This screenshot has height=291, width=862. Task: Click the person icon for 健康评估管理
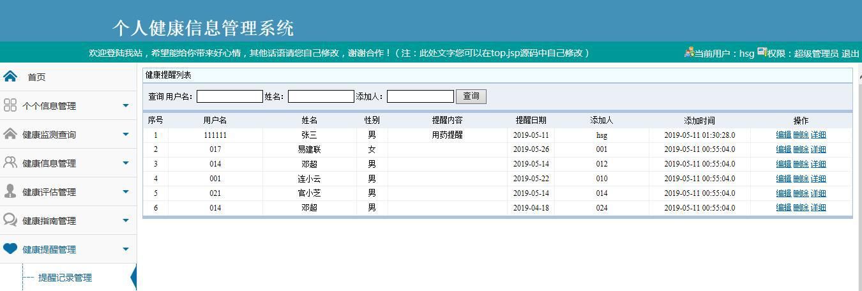10,191
